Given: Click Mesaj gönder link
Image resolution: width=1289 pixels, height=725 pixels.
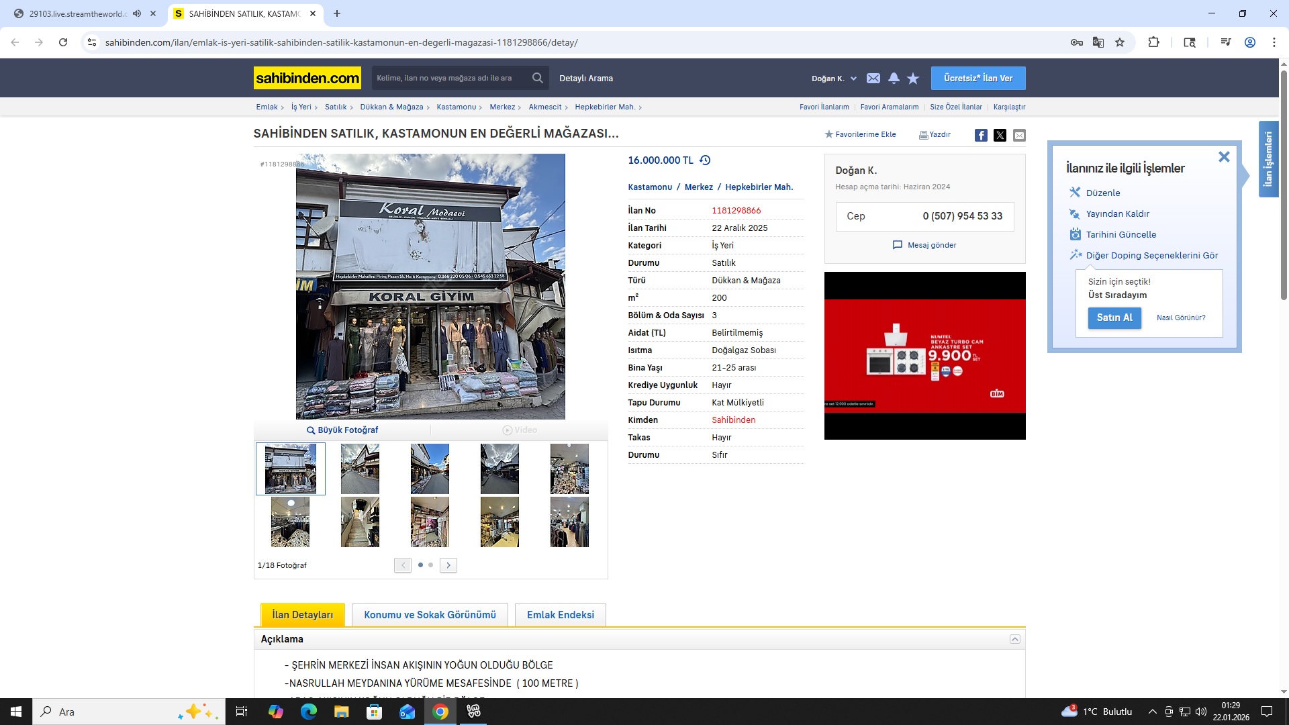Looking at the screenshot, I should [x=924, y=245].
